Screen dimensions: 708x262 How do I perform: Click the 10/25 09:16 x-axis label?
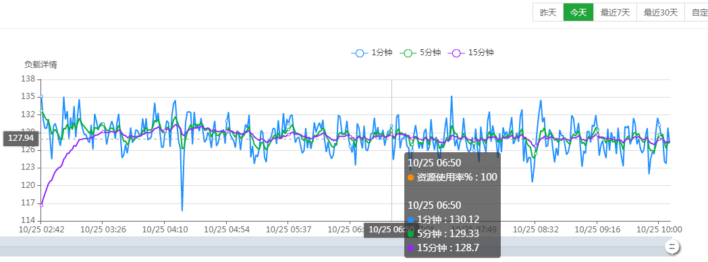pos(597,230)
